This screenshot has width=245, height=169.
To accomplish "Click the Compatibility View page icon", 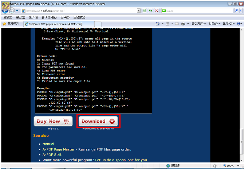I will (x=145, y=11).
